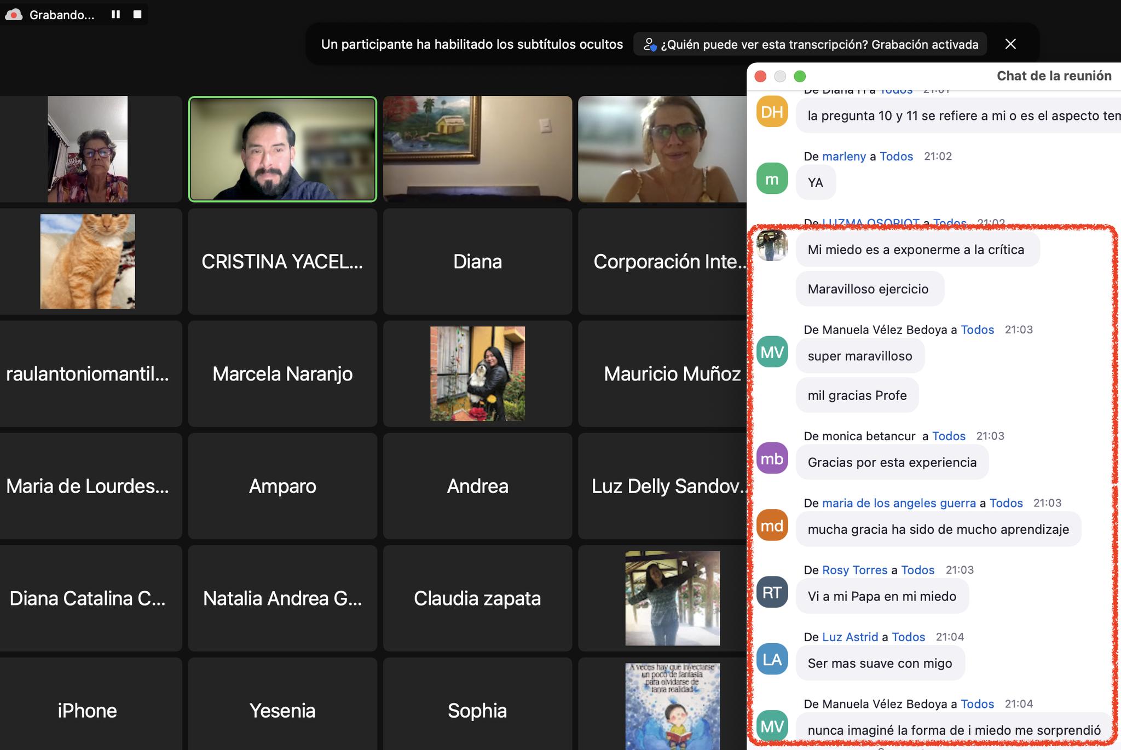The image size is (1121, 750).
Task: Click the orange md avatar icon
Action: tap(772, 526)
